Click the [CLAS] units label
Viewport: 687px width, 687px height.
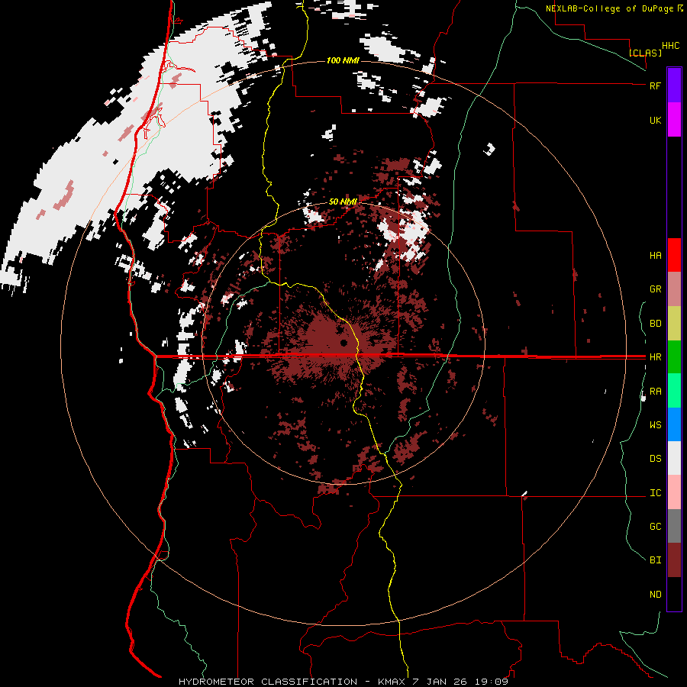pyautogui.click(x=645, y=53)
